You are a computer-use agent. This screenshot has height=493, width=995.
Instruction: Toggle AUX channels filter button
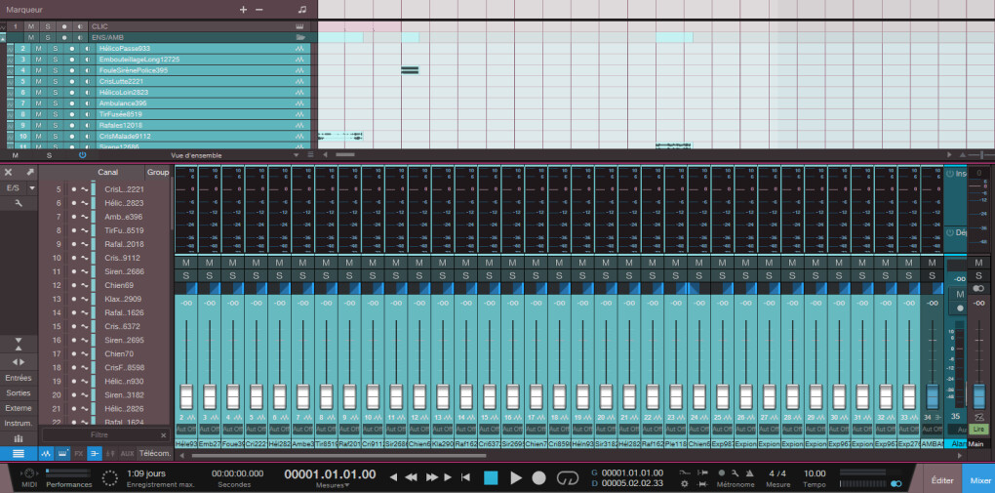coord(127,454)
